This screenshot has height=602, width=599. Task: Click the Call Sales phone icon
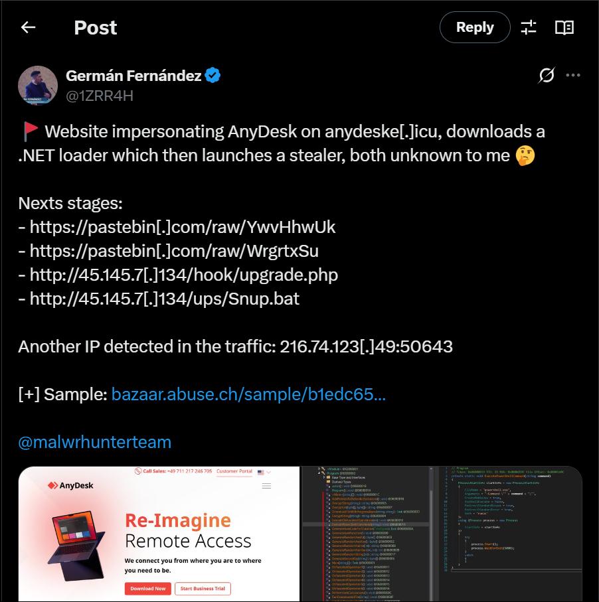[x=137, y=470]
